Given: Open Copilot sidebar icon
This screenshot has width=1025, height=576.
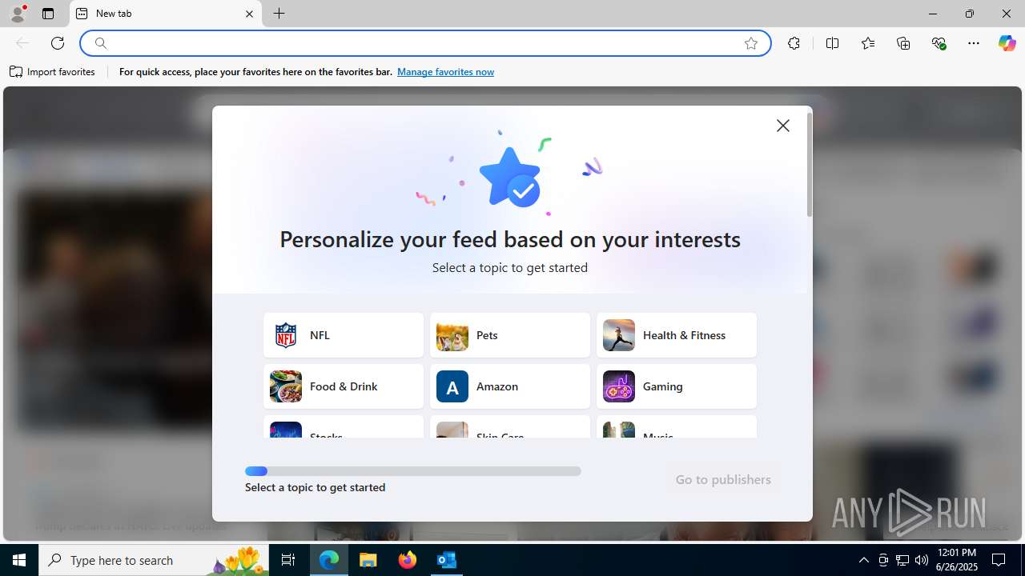Looking at the screenshot, I should (1007, 43).
